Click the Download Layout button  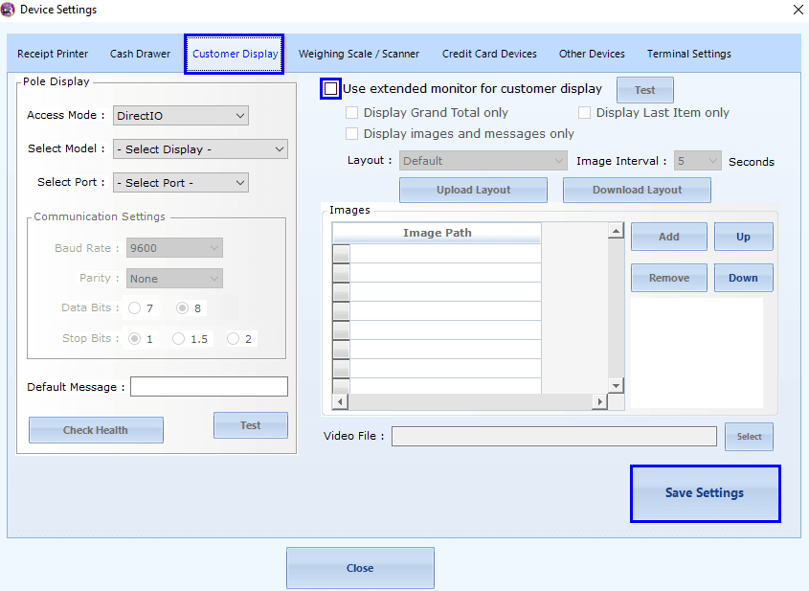pyautogui.click(x=638, y=190)
